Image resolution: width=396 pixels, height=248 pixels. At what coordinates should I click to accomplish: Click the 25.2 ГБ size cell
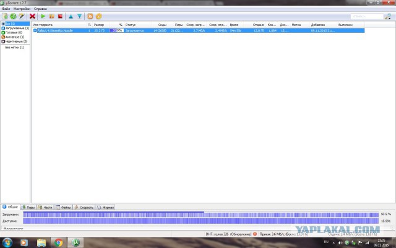[x=100, y=30]
